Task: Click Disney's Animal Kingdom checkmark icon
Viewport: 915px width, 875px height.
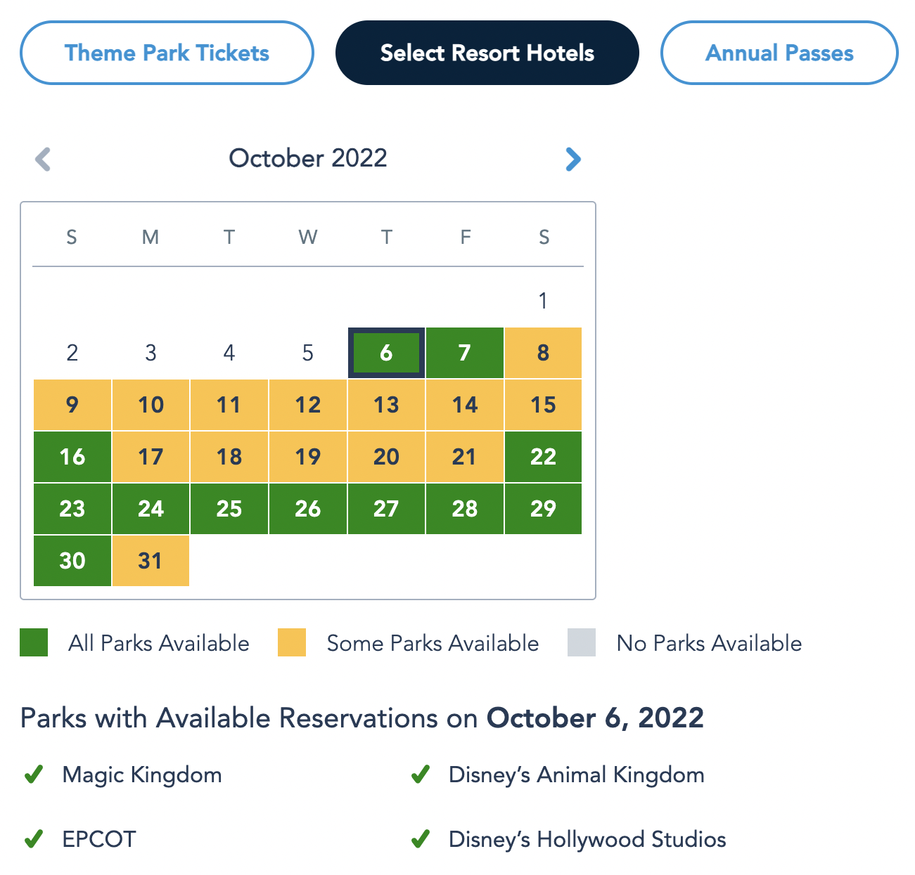Action: coord(421,774)
